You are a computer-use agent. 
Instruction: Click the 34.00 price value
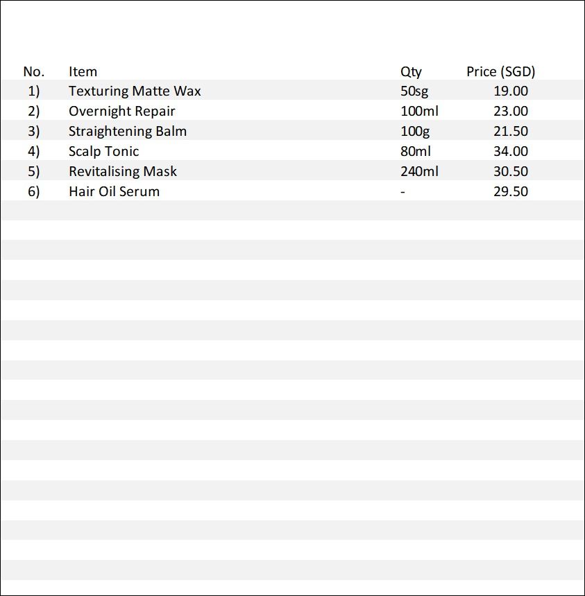[510, 151]
